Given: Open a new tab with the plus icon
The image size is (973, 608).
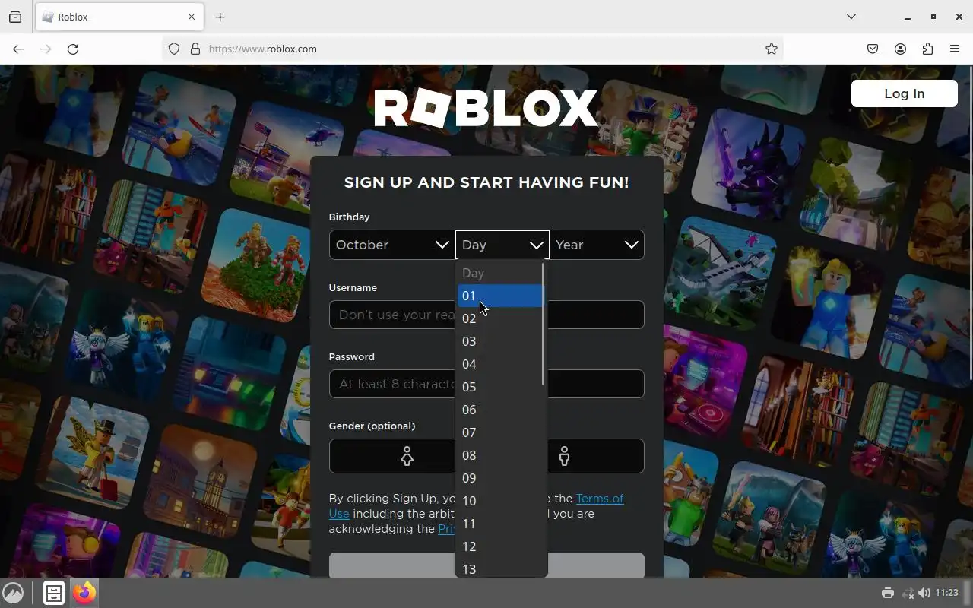Looking at the screenshot, I should click(x=220, y=17).
